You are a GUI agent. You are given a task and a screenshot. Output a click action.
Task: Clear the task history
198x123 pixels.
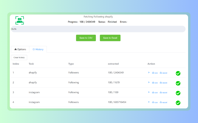pyautogui.click(x=19, y=58)
